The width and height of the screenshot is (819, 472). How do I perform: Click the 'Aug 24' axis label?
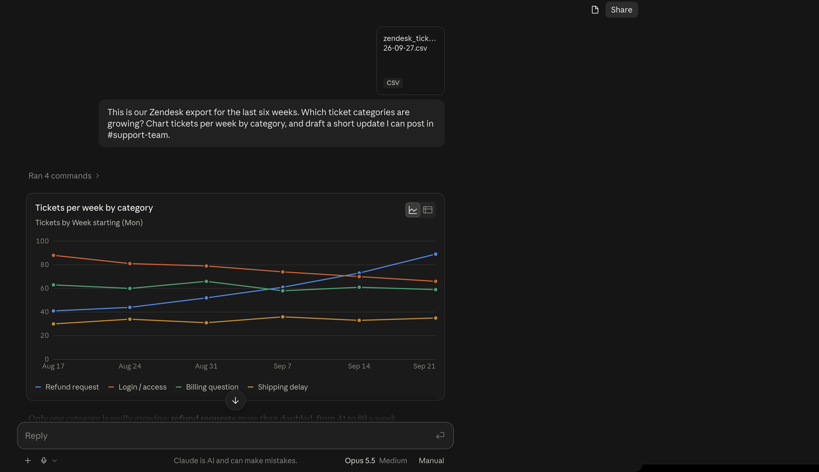click(x=130, y=366)
